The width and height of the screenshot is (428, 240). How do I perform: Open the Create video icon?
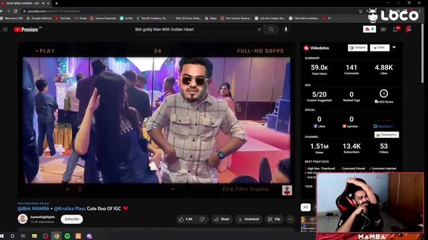tap(383, 29)
